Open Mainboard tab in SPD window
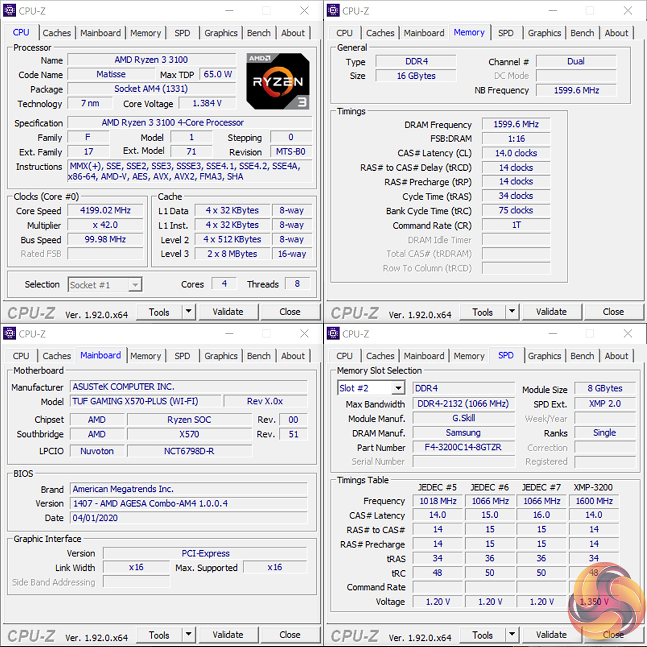The image size is (647, 647). [424, 356]
